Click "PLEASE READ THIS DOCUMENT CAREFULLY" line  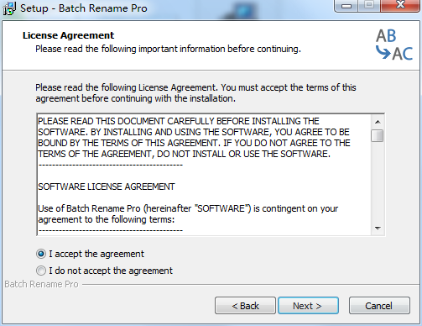[179, 121]
